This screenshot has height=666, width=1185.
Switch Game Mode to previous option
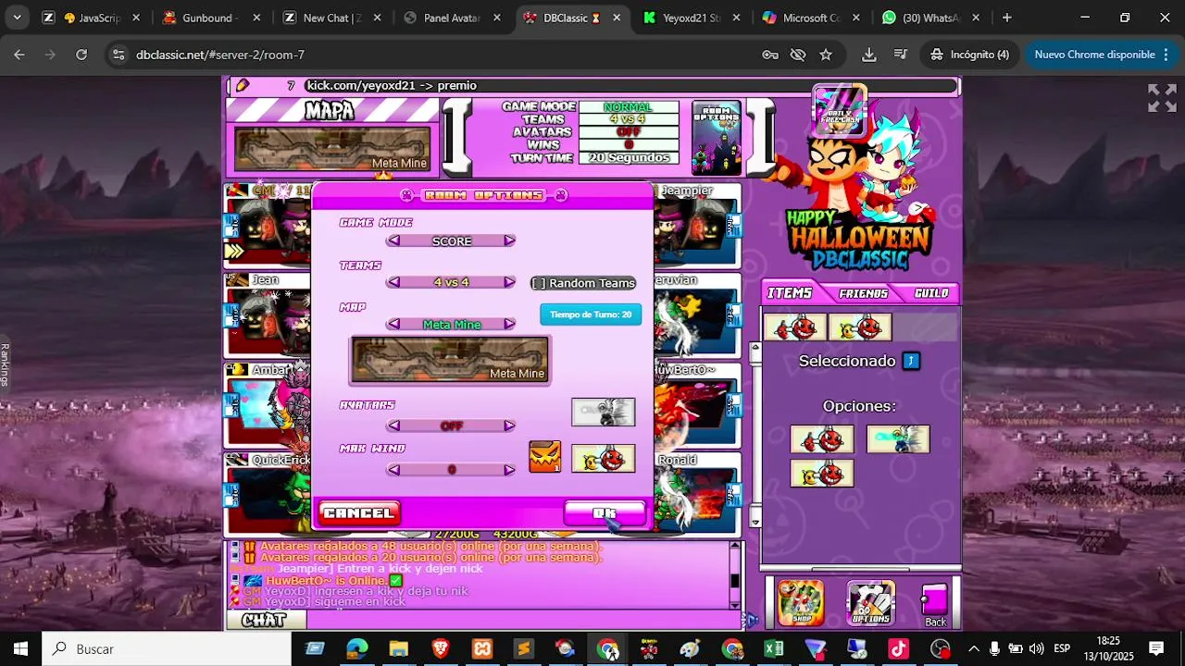tap(393, 240)
